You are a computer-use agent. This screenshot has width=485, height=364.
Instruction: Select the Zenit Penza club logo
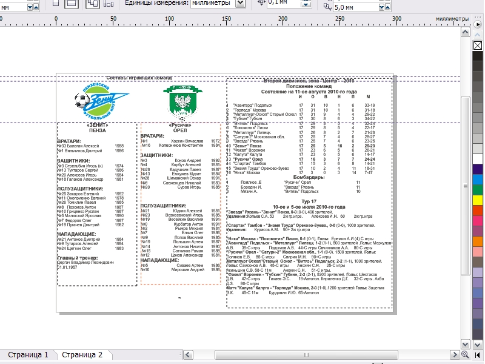101,101
